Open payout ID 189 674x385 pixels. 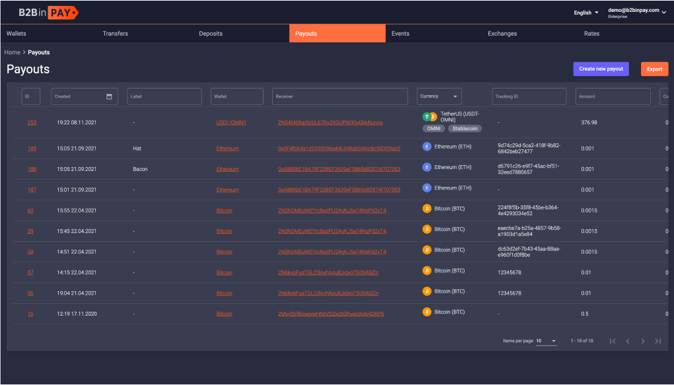pos(32,148)
